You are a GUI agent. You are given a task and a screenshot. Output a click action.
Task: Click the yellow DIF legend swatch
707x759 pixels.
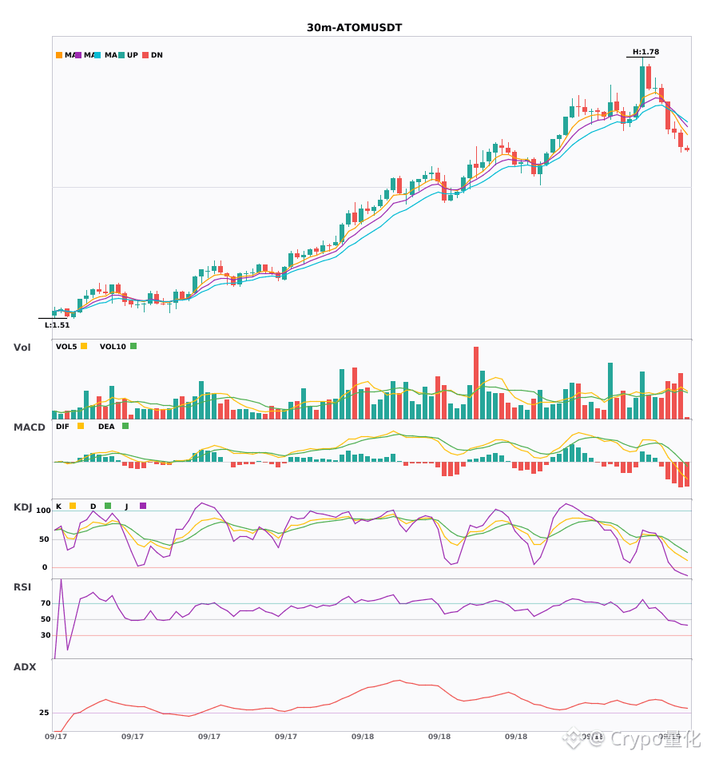(81, 426)
